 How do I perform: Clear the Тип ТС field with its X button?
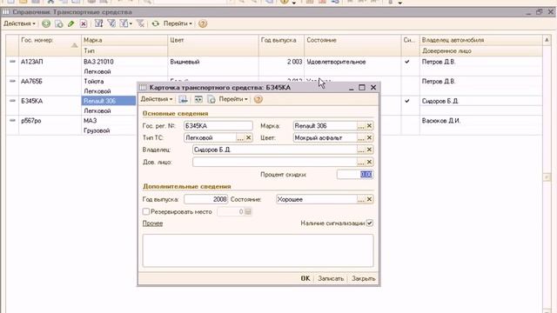pos(249,137)
